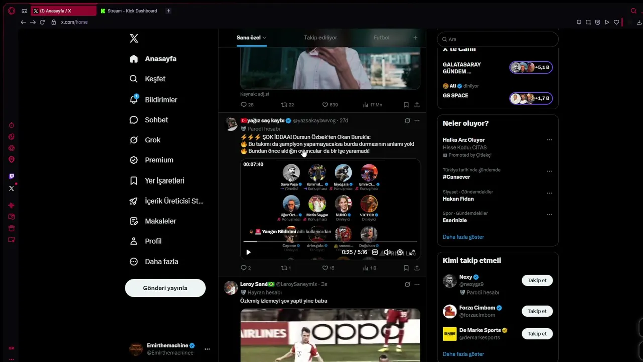
Task: Join GS SPACE with +1,7 B listeners
Action: (531, 98)
